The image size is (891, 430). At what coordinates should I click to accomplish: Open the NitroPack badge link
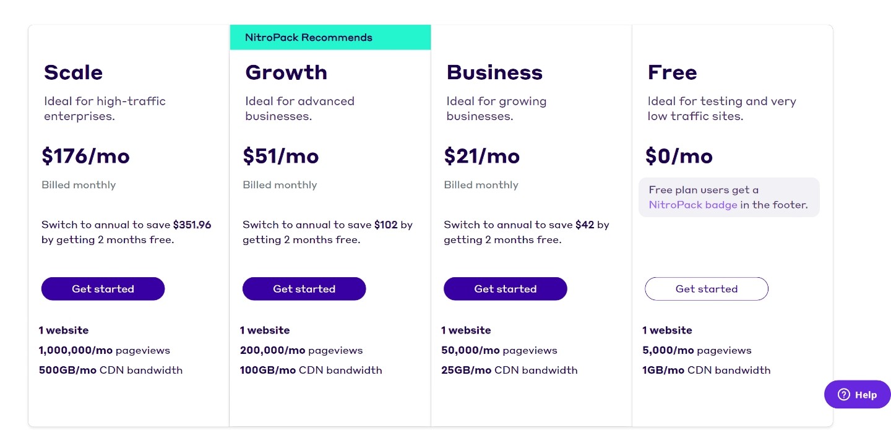692,205
